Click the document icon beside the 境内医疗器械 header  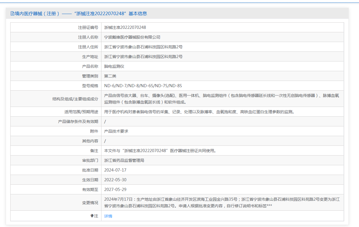coord(12,13)
